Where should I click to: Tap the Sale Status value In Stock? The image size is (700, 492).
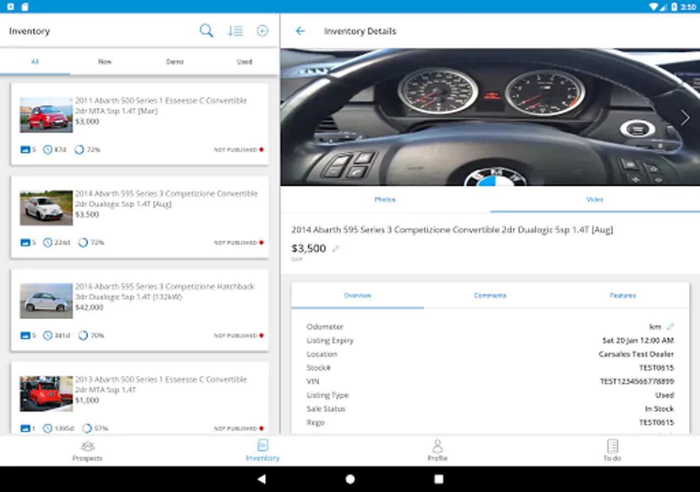[x=660, y=409]
